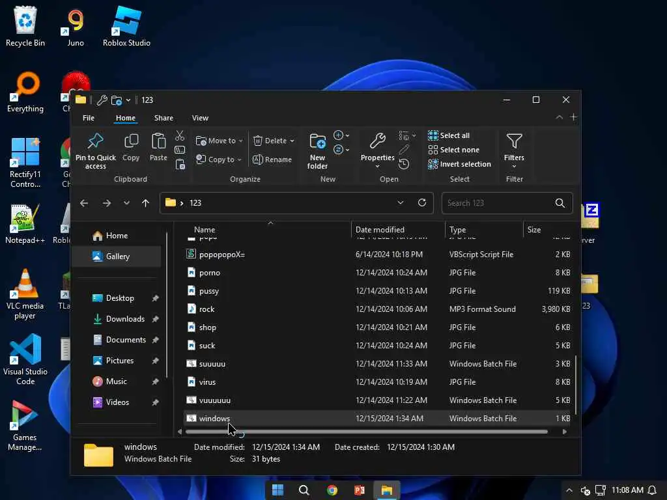Select the suuuuu batch file
The width and height of the screenshot is (667, 500).
click(x=378, y=364)
